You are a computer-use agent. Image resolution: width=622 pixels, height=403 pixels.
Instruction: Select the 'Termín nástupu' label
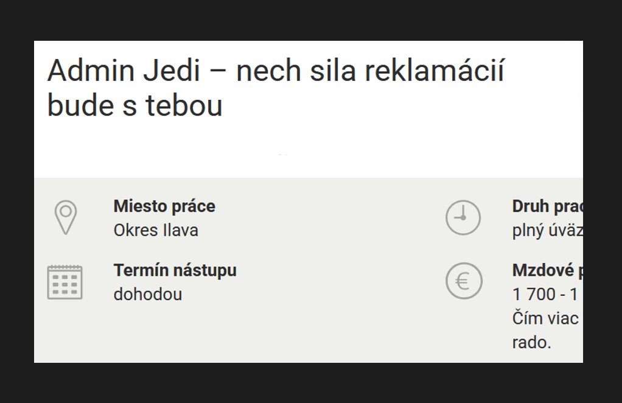(x=175, y=270)
